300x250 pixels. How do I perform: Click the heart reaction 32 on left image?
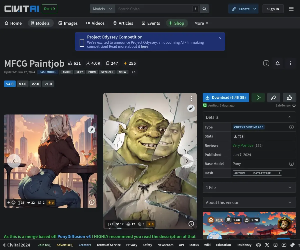coord(31,202)
